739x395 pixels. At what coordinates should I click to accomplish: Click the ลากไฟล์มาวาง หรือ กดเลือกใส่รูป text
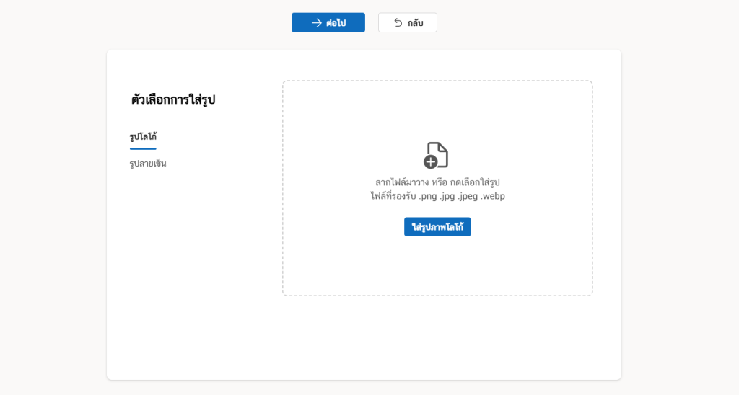(437, 182)
